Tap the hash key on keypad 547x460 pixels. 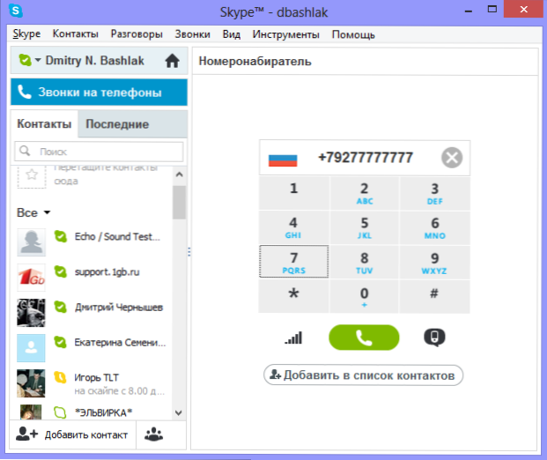tap(434, 296)
